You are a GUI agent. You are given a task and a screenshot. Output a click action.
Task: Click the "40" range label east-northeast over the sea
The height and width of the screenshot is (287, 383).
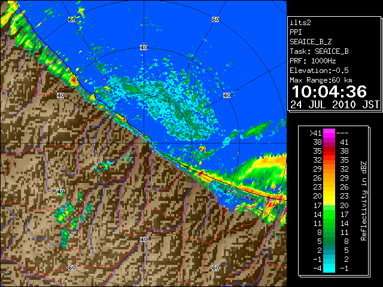tap(227, 95)
